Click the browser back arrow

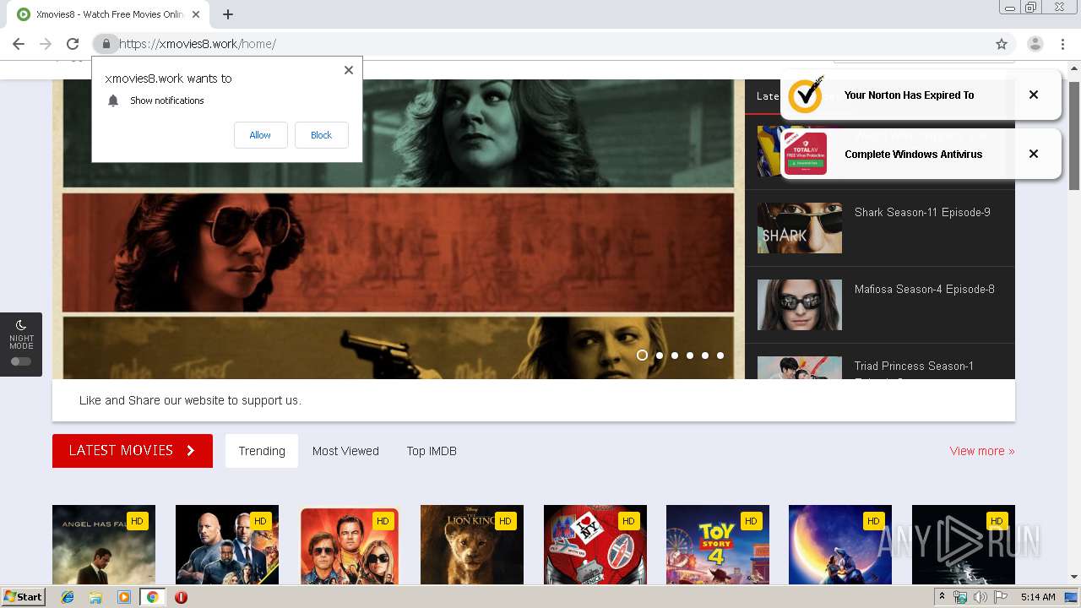pos(19,44)
